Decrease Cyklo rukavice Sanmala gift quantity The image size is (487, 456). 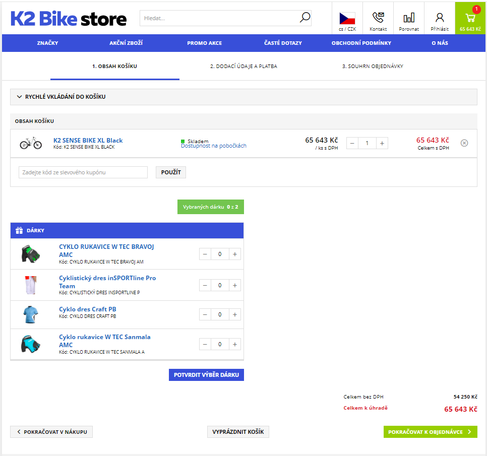tap(205, 344)
